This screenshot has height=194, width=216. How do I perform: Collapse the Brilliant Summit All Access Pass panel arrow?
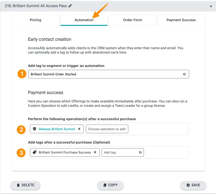click(211, 6)
